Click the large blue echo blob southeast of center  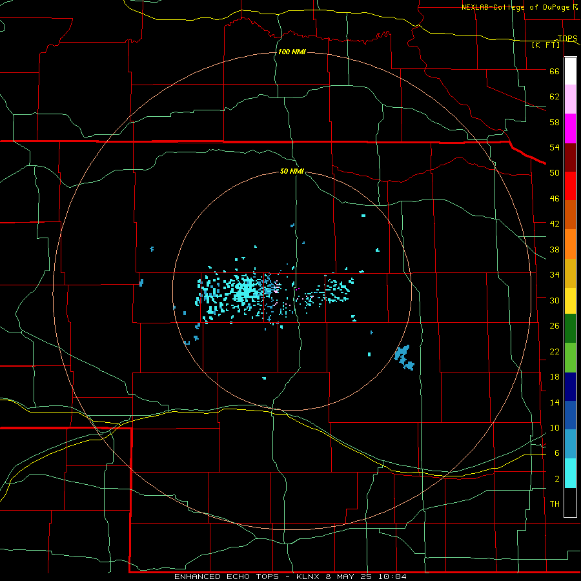(404, 357)
